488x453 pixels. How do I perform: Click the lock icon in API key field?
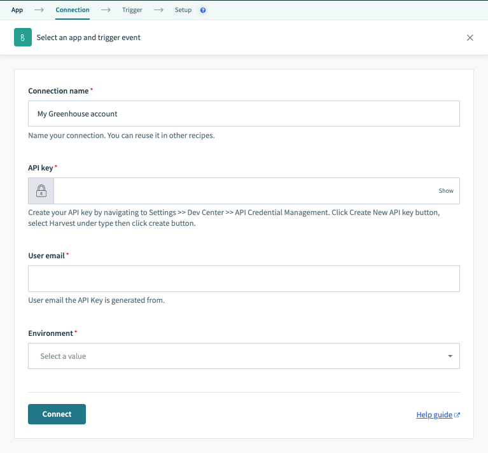[41, 191]
